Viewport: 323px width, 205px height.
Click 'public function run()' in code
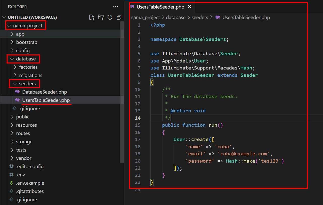point(192,125)
